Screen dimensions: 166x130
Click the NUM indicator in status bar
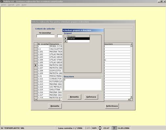[x=94, y=128]
